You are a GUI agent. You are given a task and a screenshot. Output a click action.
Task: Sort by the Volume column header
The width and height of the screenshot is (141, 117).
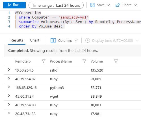click(97, 61)
